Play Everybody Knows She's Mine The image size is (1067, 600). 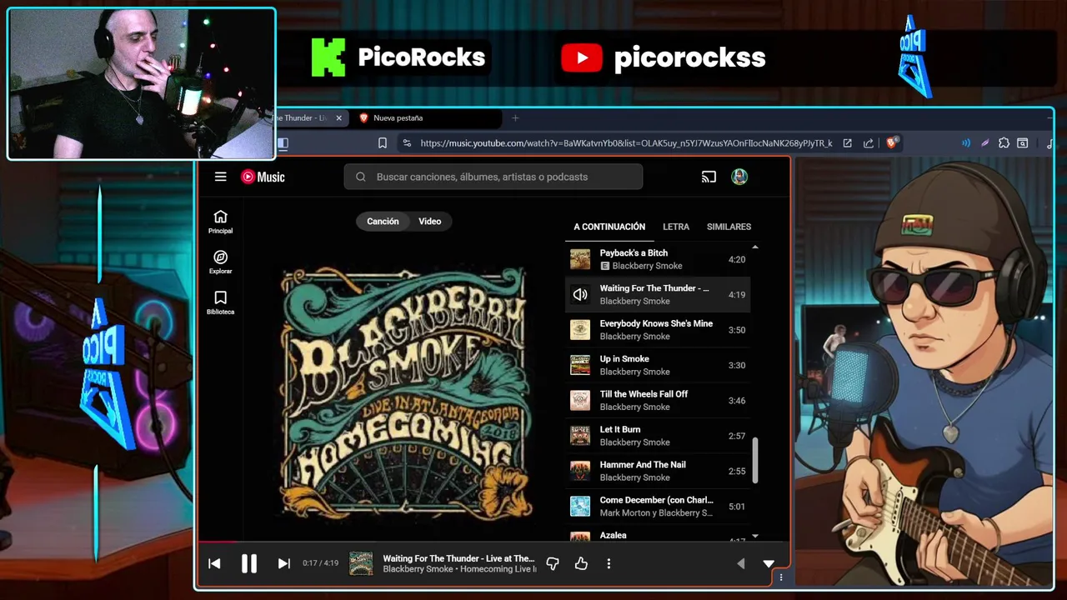658,330
